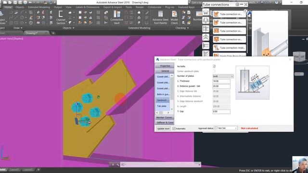308x173 pixels.
Task: Run the Model Check tool
Action: [x=174, y=17]
